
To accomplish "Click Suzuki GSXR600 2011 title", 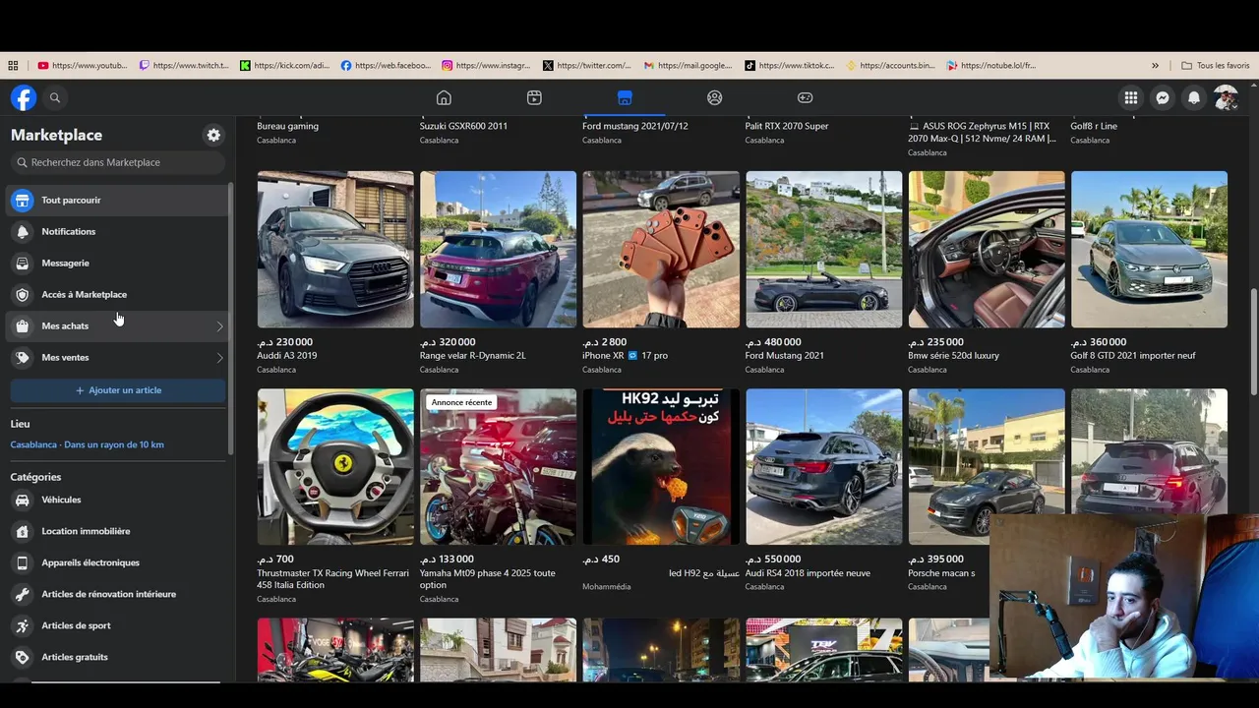I will pos(464,126).
